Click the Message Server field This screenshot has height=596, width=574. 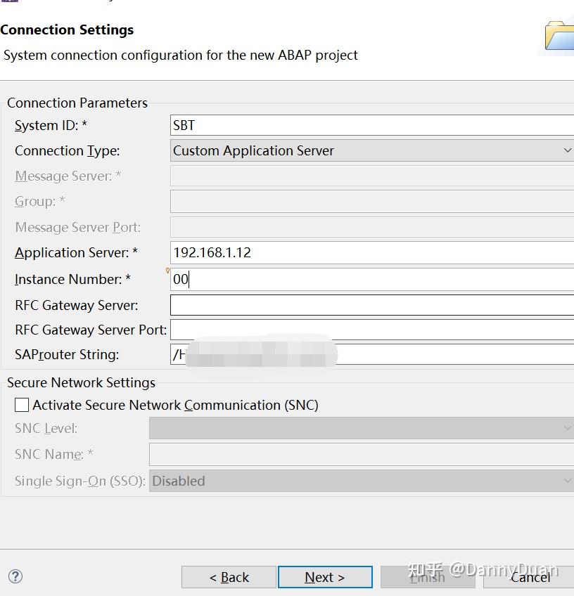coord(373,176)
